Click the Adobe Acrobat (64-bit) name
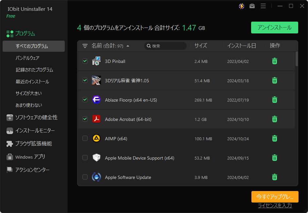Viewport: 308px width, 213px height. click(128, 119)
